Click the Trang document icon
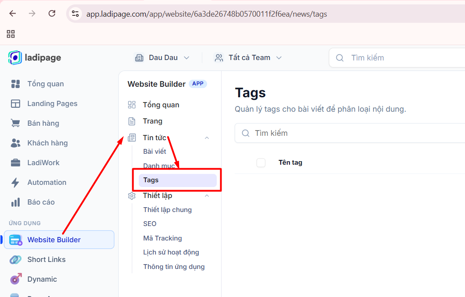This screenshot has height=297, width=465. [132, 121]
